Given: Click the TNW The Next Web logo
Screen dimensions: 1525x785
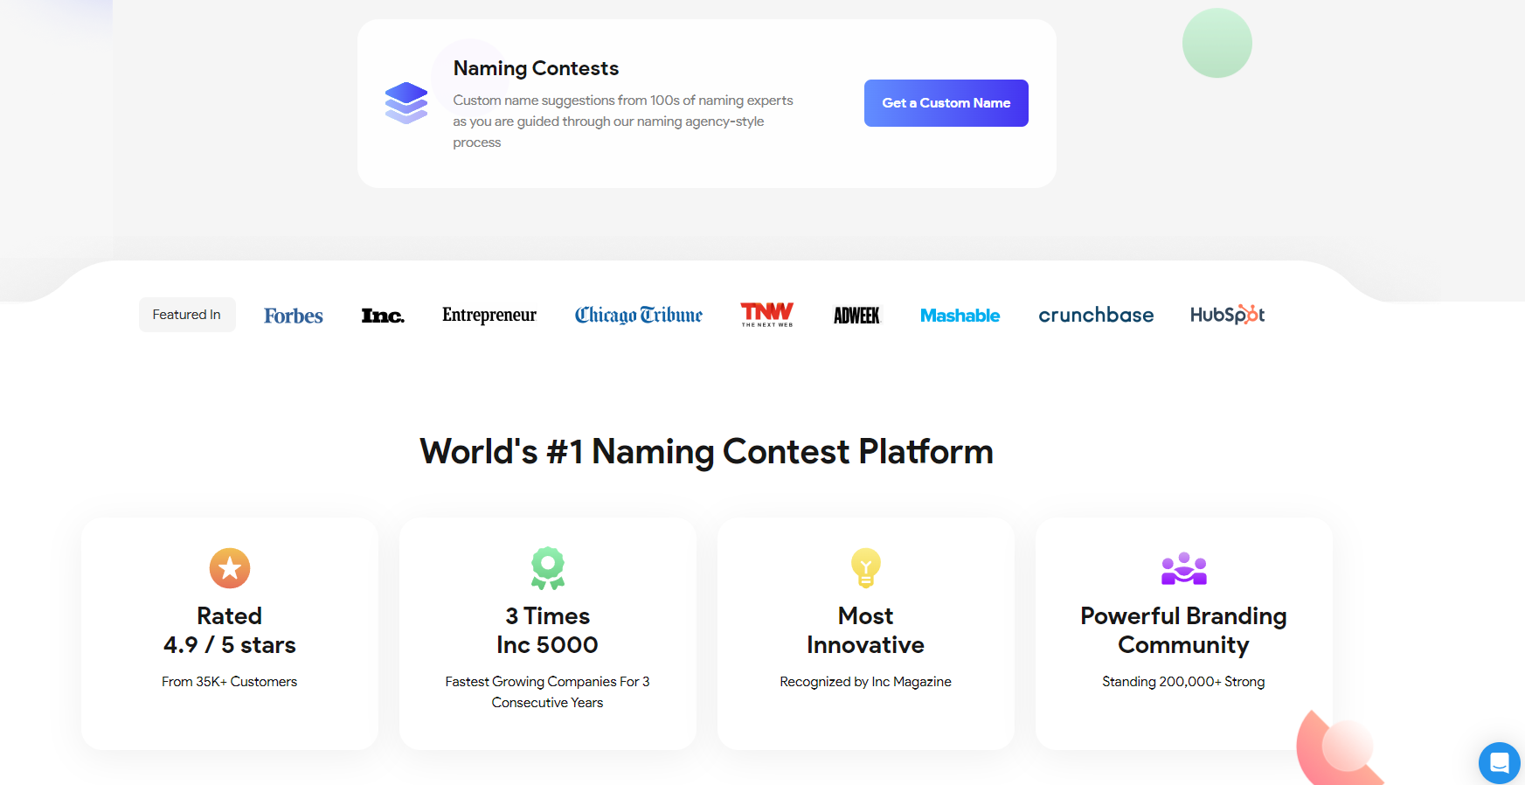Looking at the screenshot, I should (x=767, y=315).
